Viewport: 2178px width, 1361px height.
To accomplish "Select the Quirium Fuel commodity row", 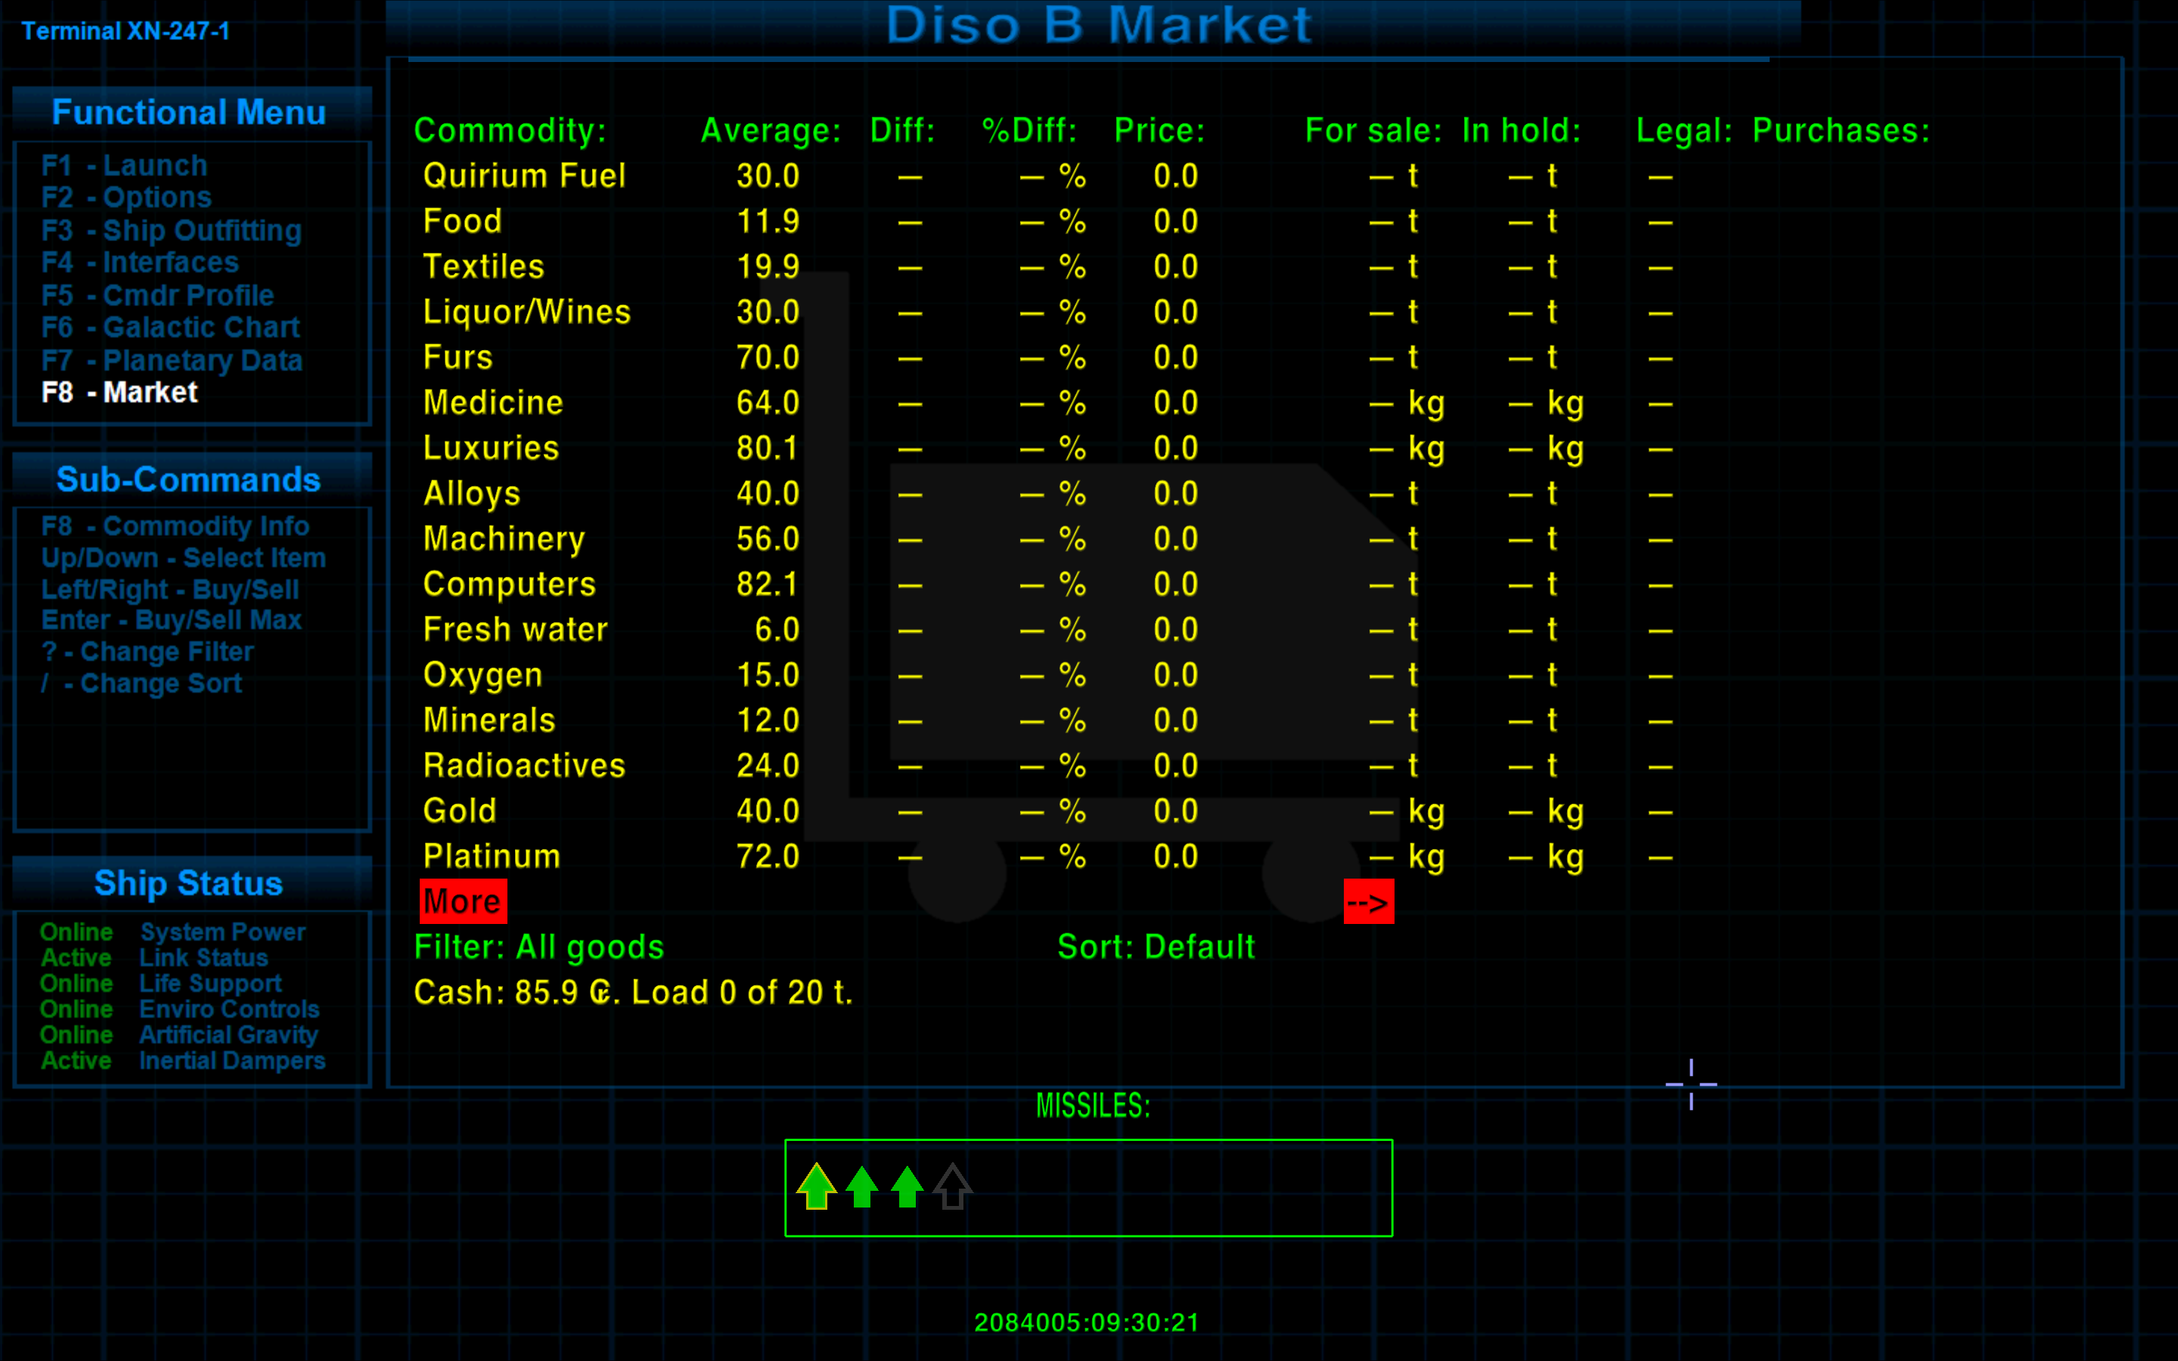I will [x=524, y=175].
